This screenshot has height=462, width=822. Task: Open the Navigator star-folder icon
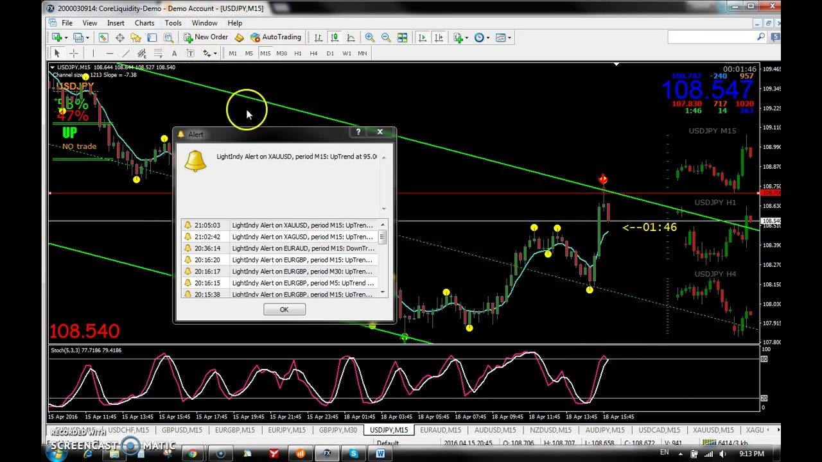[136, 38]
